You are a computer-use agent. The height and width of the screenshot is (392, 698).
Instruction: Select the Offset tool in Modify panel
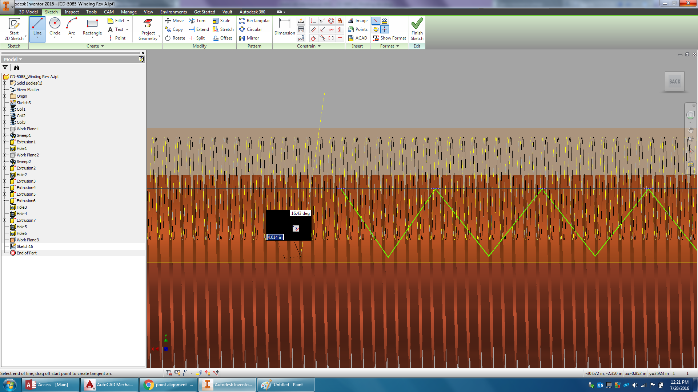point(223,38)
